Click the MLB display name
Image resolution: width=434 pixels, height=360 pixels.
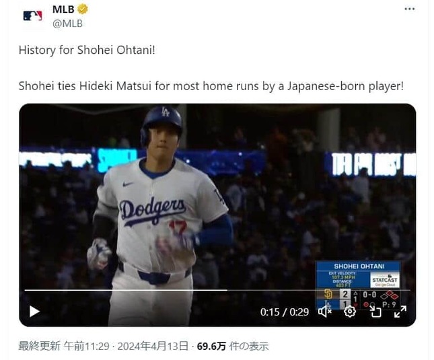(x=63, y=9)
